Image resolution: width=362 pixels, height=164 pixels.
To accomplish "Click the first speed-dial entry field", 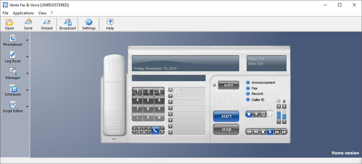I will [x=189, y=90].
